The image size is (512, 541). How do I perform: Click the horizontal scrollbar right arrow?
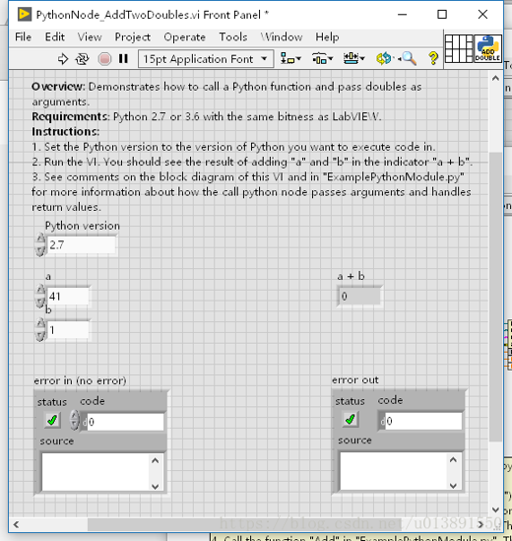(x=480, y=524)
